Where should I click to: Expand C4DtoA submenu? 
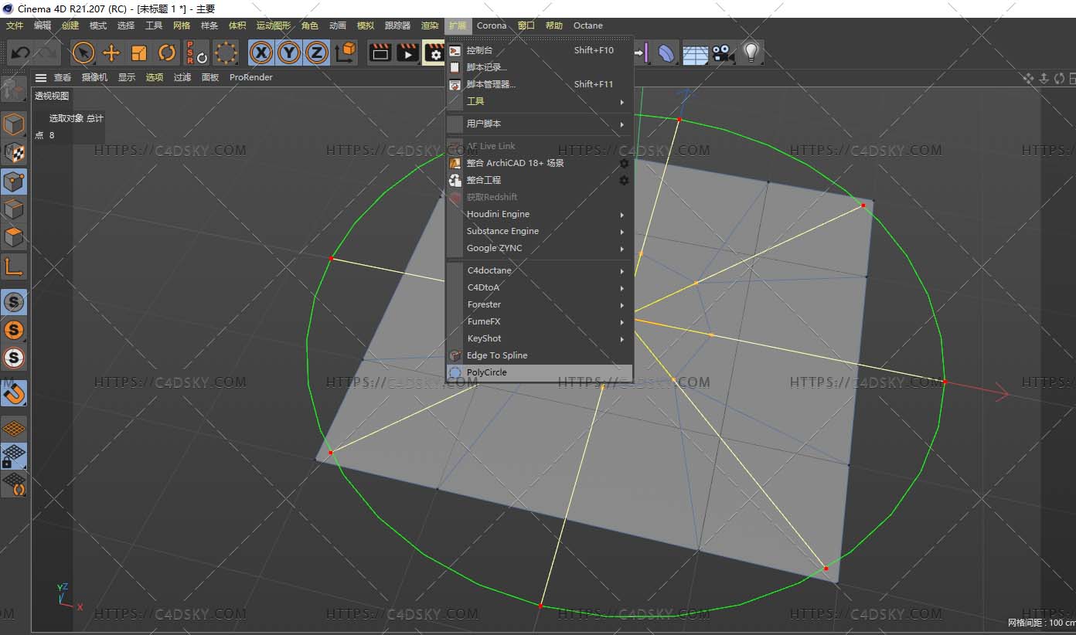[x=540, y=287]
